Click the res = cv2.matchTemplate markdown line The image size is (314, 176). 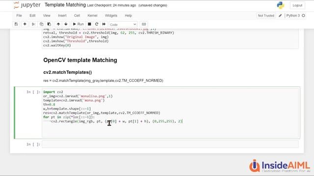click(x=103, y=81)
